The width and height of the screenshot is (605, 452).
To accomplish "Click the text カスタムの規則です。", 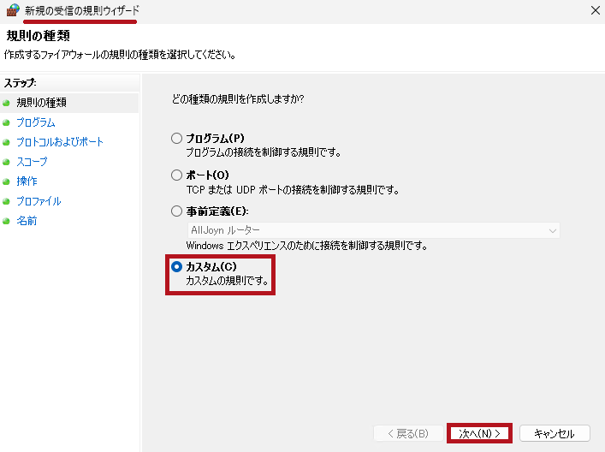I will (x=228, y=281).
